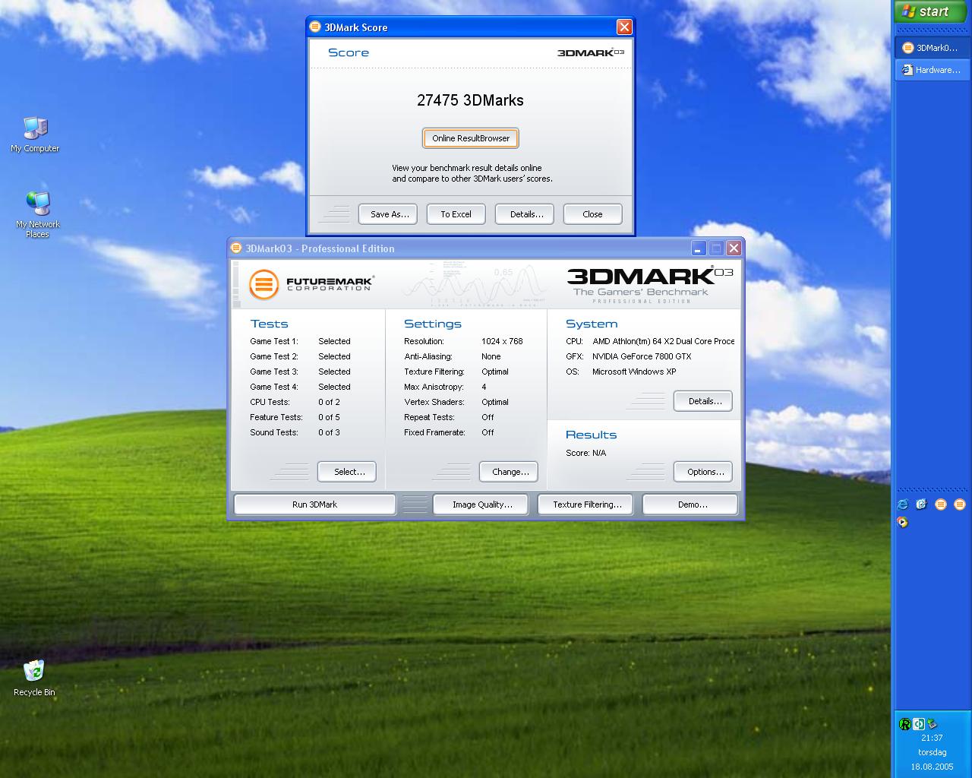Open the Texture Filtering tool
This screenshot has width=972, height=778.
pyautogui.click(x=585, y=504)
